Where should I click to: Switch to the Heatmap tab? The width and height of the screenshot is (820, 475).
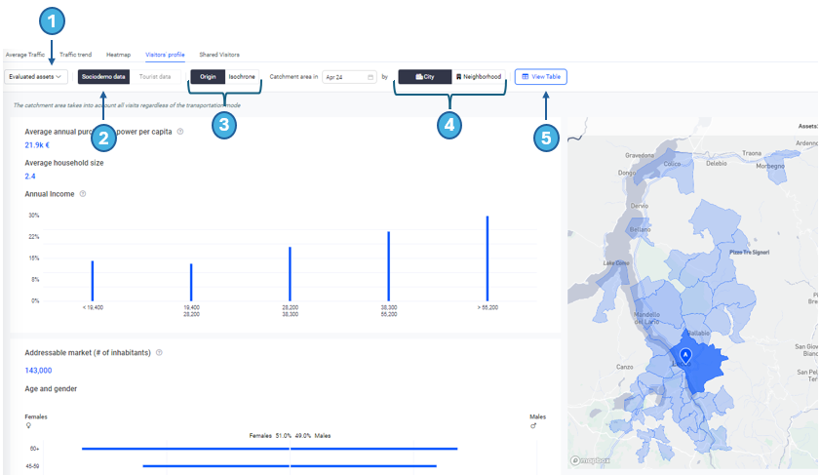[118, 55]
